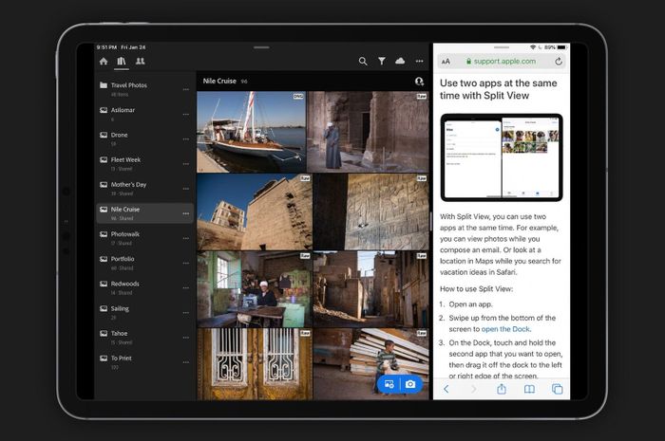The height and width of the screenshot is (441, 665).
Task: Open the hieroglyph carvings photo
Action: (x=371, y=211)
